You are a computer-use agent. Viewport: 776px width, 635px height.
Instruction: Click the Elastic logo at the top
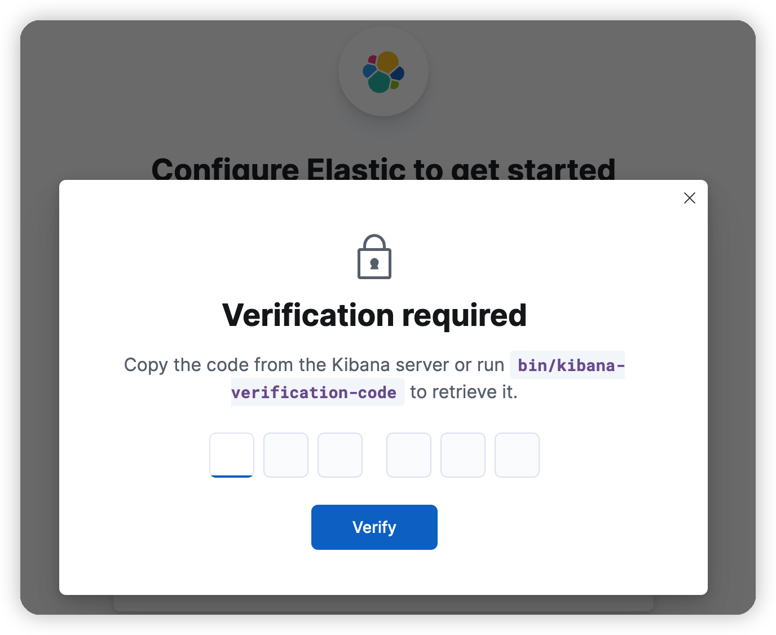(x=383, y=72)
